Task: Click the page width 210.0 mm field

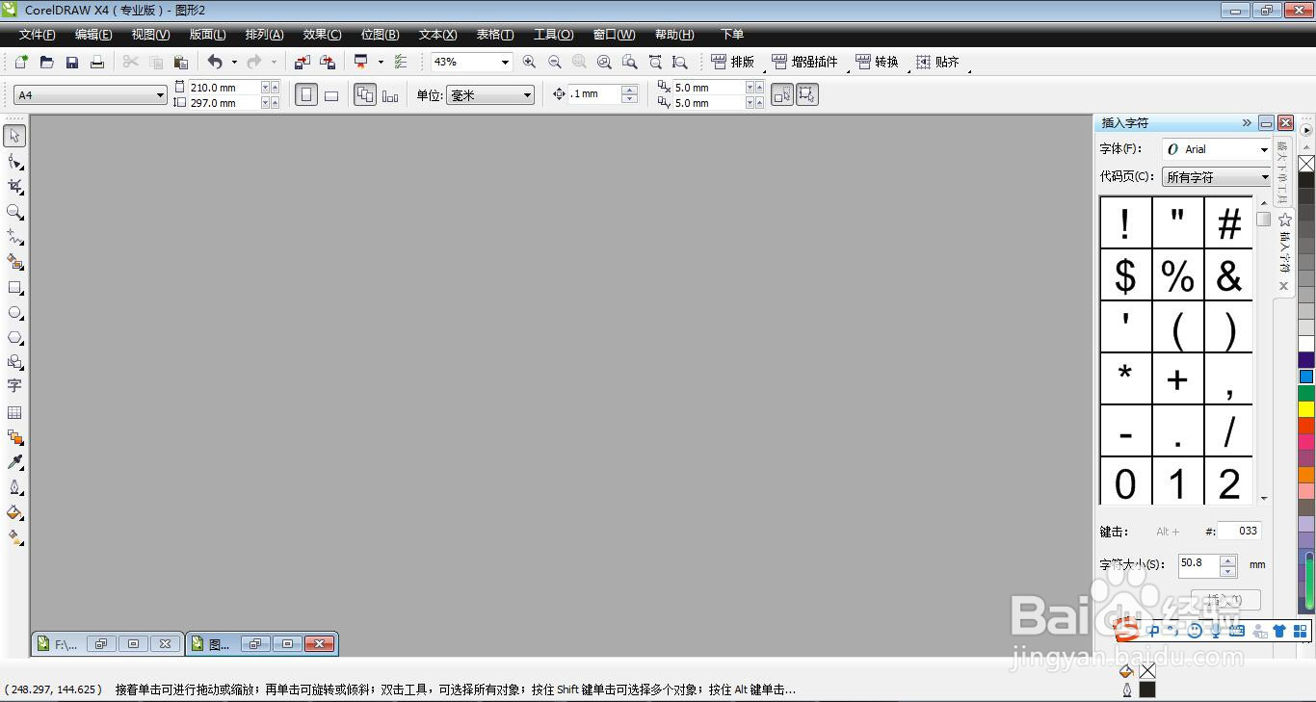Action: point(224,87)
